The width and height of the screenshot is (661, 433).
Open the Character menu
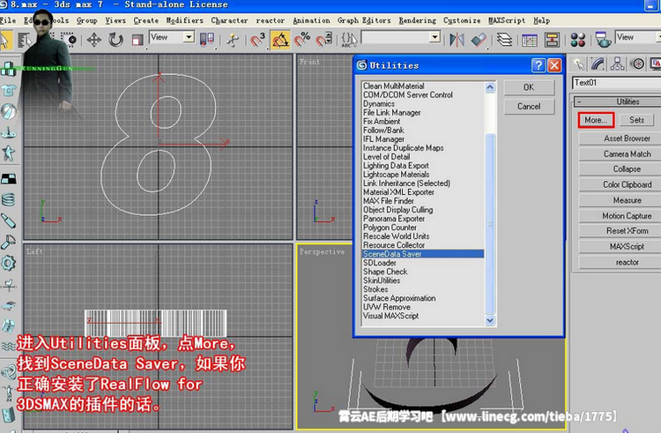click(229, 20)
